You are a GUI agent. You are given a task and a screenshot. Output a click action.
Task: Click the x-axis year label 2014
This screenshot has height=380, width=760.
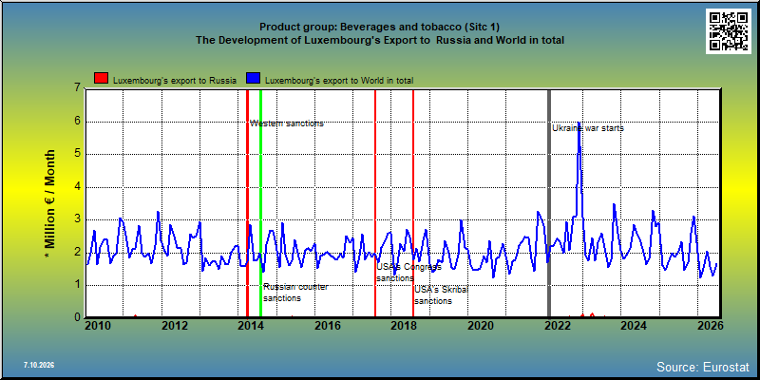[251, 325]
